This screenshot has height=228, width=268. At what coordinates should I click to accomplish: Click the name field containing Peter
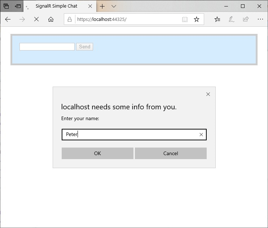coord(134,135)
